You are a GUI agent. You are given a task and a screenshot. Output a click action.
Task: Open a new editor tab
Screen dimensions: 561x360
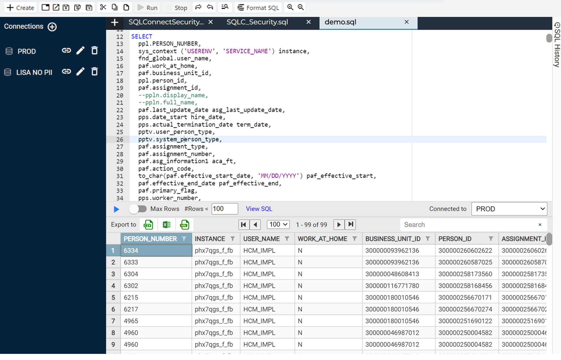tap(114, 22)
